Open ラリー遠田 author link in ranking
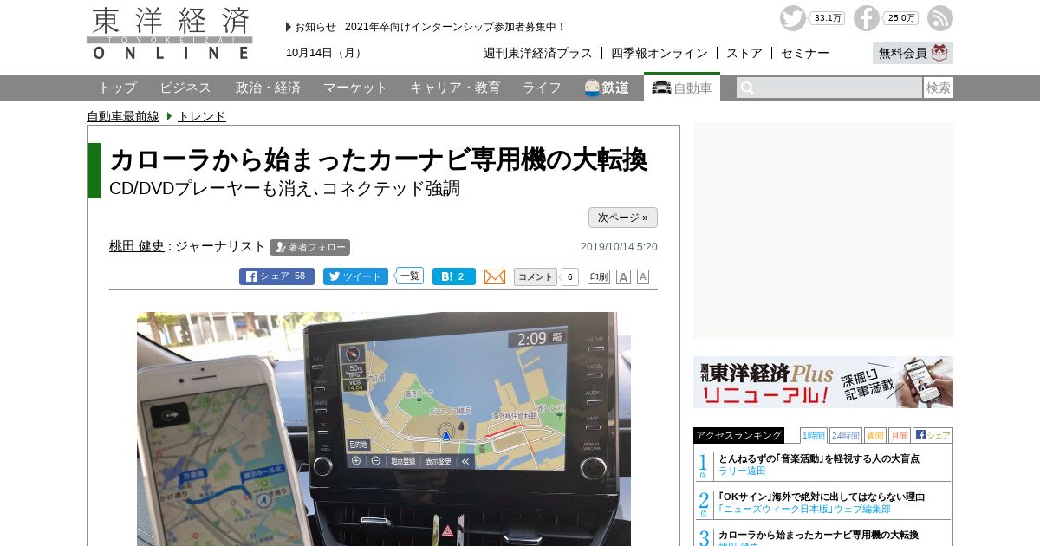The image size is (1040, 546). [742, 471]
